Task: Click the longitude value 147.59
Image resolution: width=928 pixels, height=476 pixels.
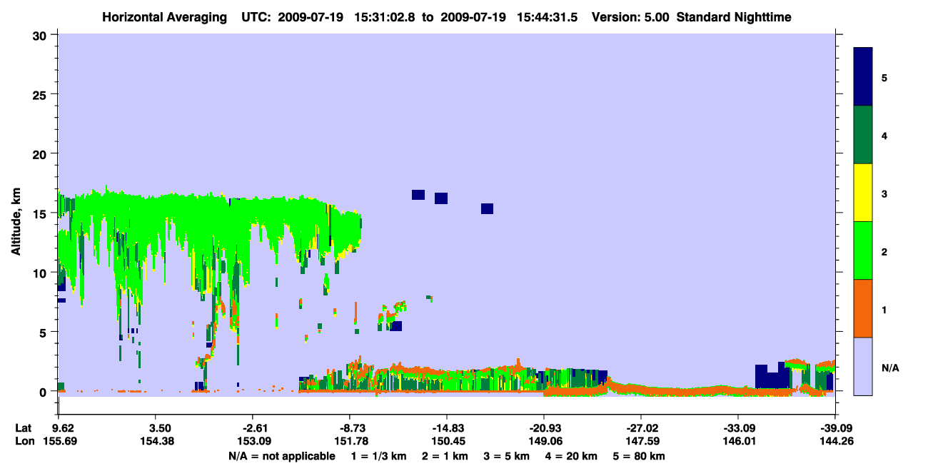Action: tap(641, 441)
